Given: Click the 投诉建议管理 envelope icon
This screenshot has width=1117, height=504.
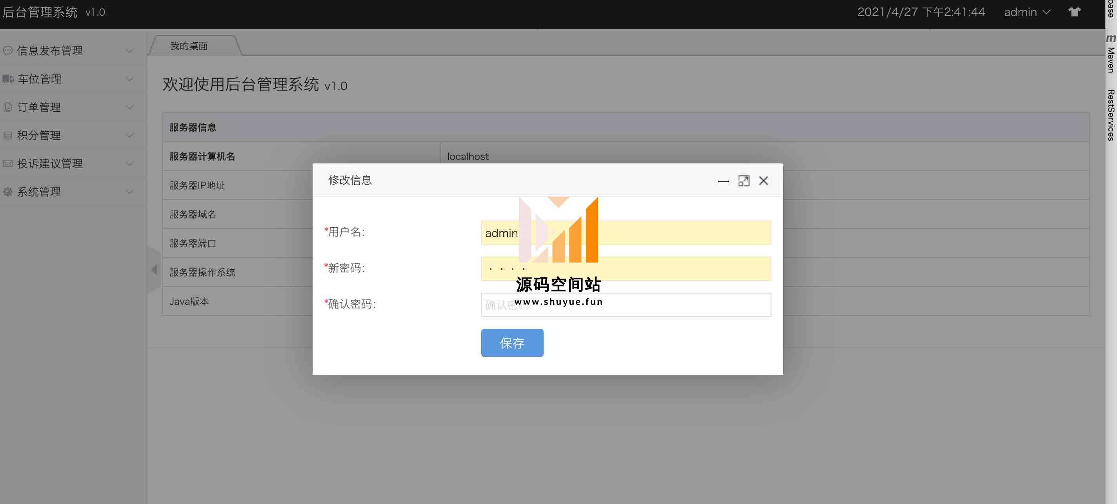Looking at the screenshot, I should (x=8, y=163).
